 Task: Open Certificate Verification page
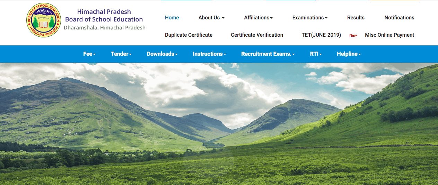click(257, 35)
